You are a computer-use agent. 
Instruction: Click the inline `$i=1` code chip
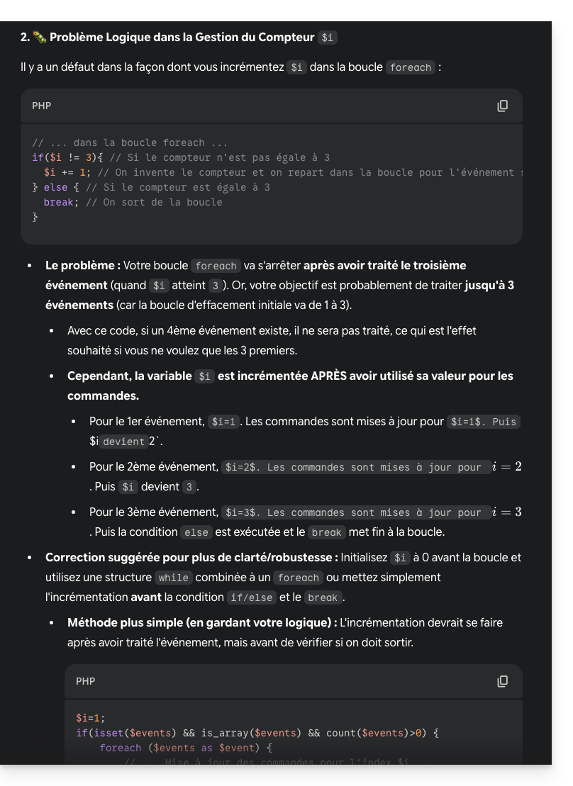pyautogui.click(x=224, y=422)
